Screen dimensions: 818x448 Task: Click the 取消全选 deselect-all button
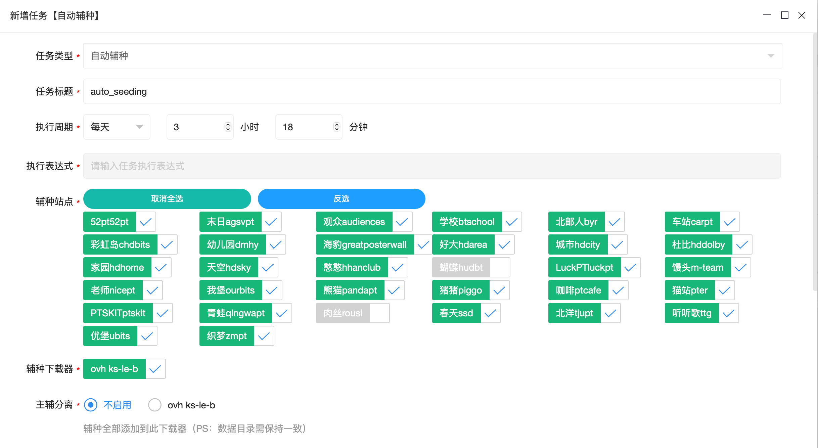click(x=167, y=198)
